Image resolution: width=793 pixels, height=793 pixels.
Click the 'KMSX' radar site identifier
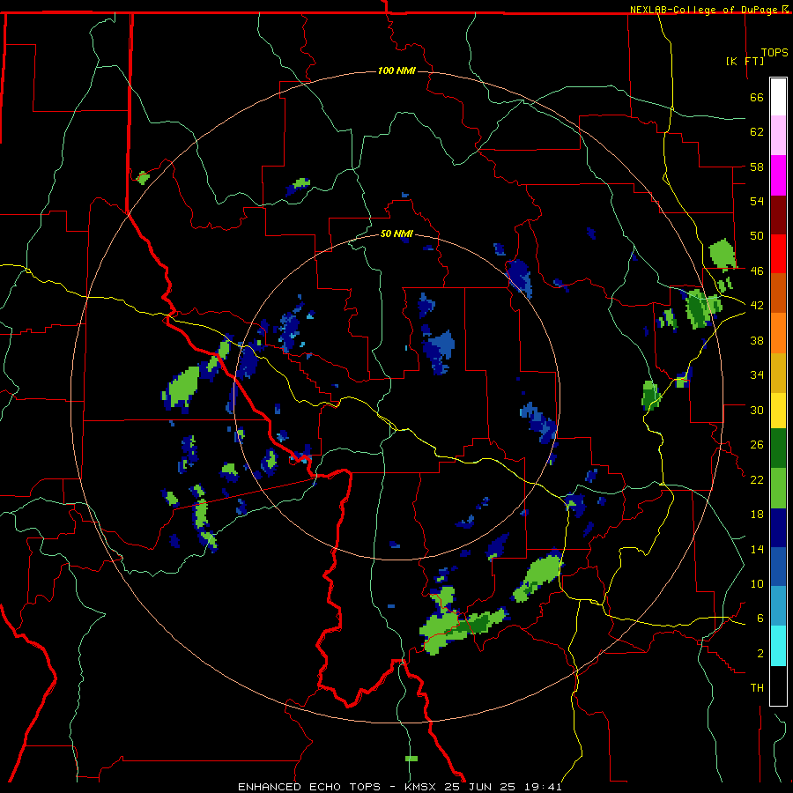[419, 787]
